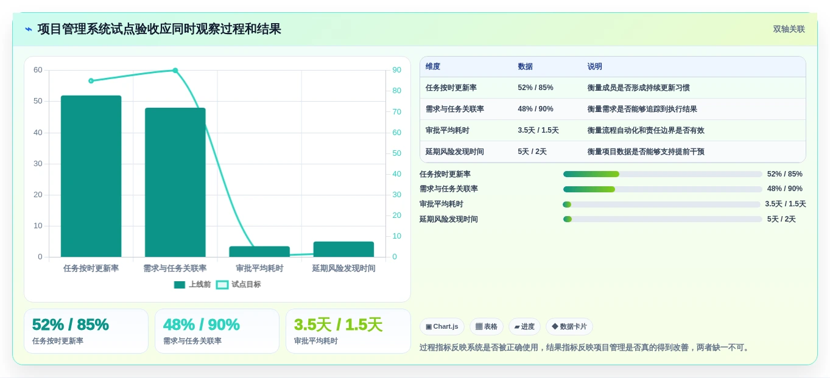This screenshot has width=830, height=378.
Task: Click the 试点目标 line point above 任务按时更新率
Action: pos(91,80)
